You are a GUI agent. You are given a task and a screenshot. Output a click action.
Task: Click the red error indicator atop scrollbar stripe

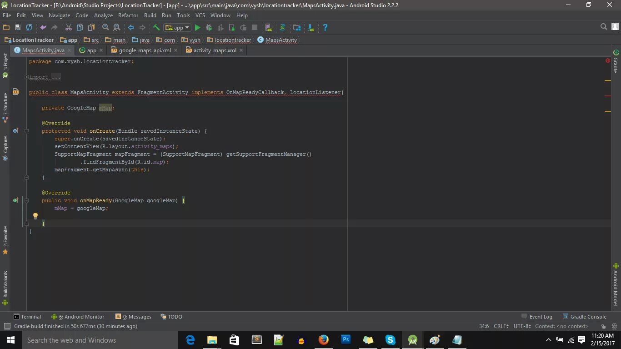click(608, 60)
